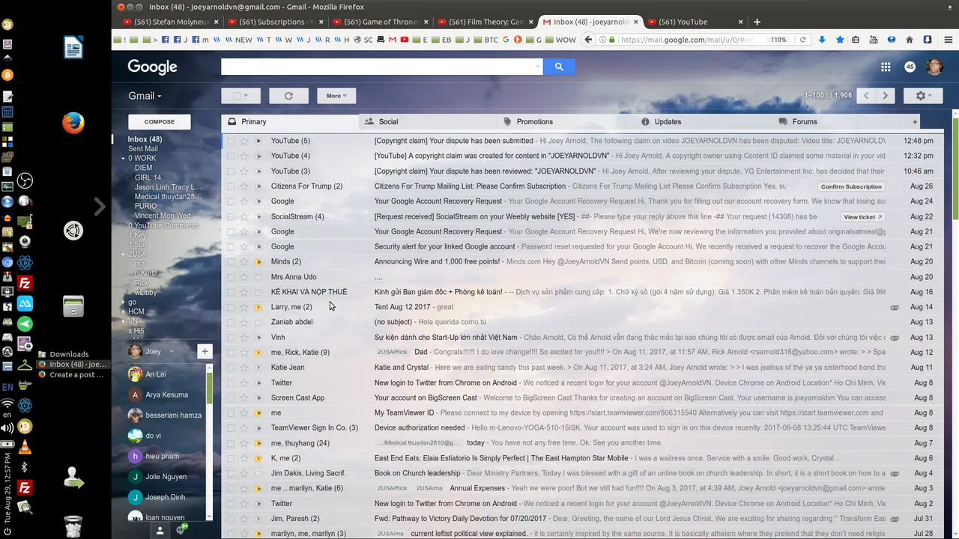Image resolution: width=959 pixels, height=539 pixels.
Task: Go to the newer messages arrow
Action: (x=867, y=96)
